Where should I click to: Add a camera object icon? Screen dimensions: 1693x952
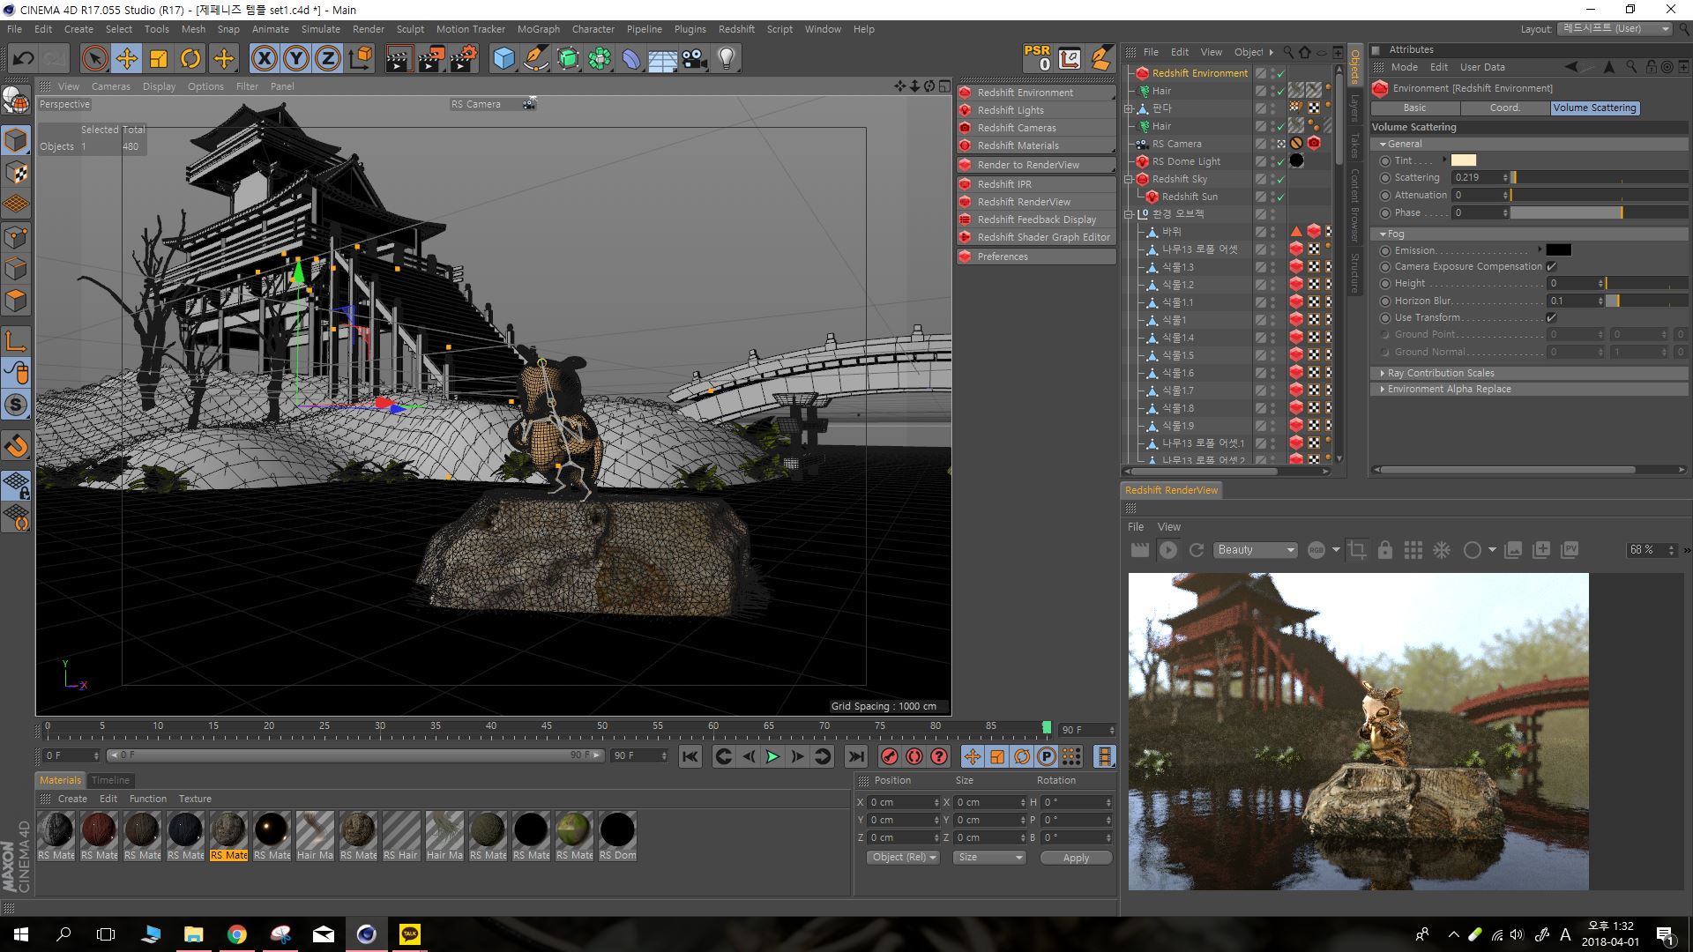695,59
